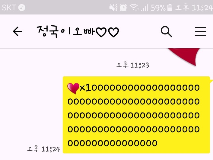Viewport: 213px width, 160px height.
Task: Tap the chat title 정국이오빠
Action: tap(66, 31)
